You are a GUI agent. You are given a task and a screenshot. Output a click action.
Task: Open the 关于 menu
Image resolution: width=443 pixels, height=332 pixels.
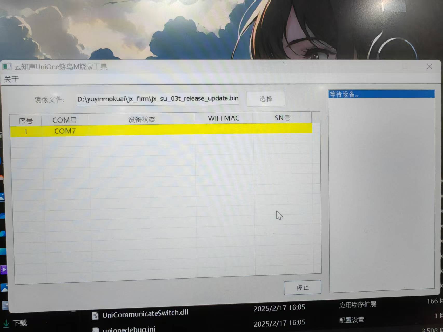click(x=11, y=79)
